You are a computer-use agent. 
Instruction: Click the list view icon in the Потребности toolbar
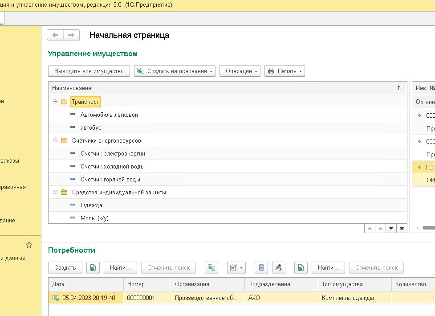point(261,268)
